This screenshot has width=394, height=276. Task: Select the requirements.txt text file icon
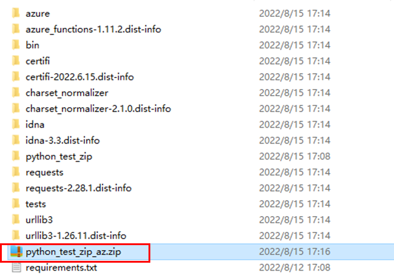pos(16,268)
